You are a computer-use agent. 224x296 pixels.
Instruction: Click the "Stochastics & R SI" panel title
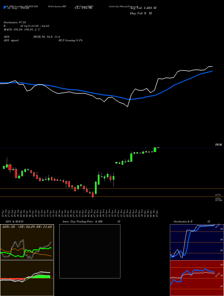192,222
